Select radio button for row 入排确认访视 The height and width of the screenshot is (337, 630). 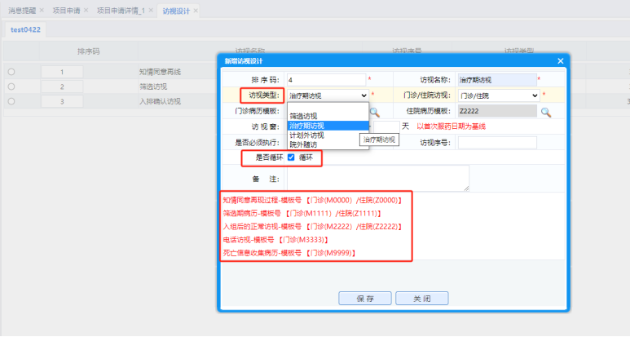tap(11, 101)
